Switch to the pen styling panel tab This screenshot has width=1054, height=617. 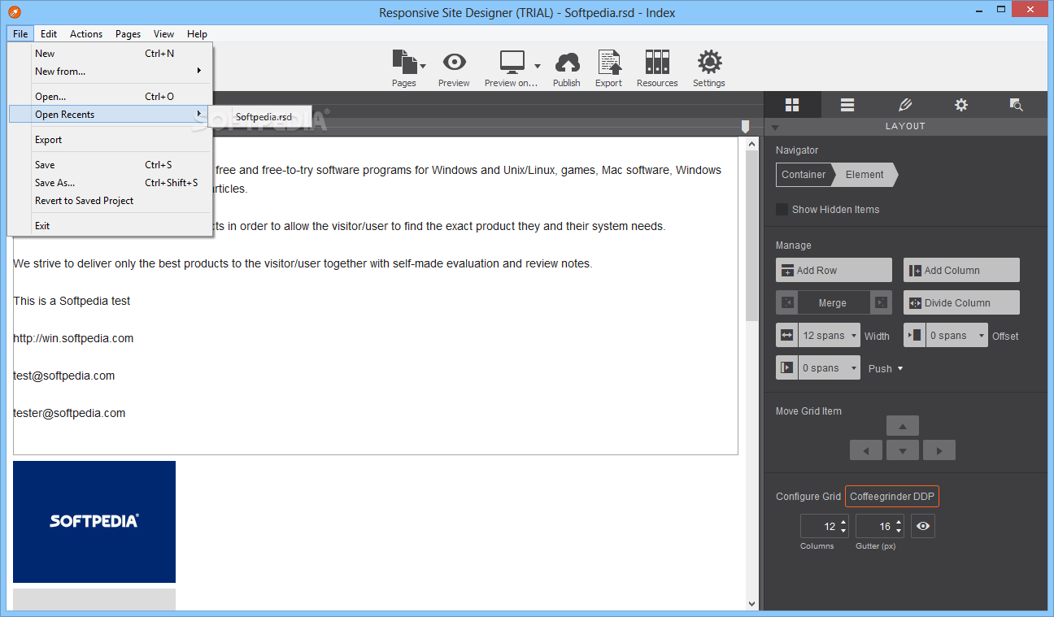(x=905, y=105)
